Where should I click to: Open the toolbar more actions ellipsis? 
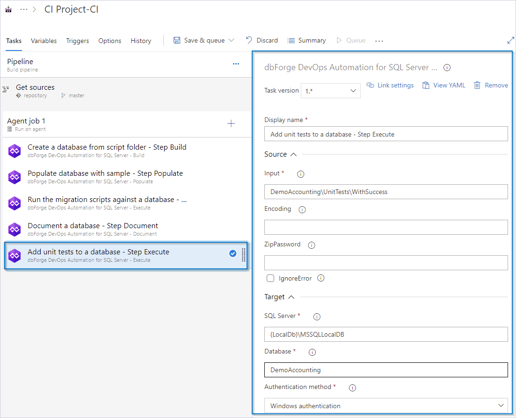click(x=379, y=41)
